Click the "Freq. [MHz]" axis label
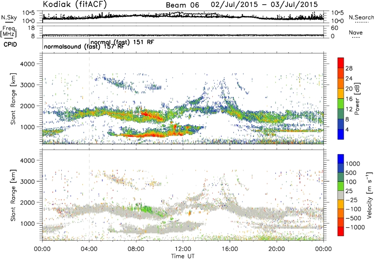 pos(9,31)
